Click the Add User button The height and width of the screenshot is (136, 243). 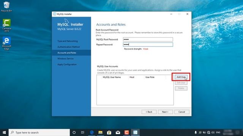pyautogui.click(x=181, y=77)
